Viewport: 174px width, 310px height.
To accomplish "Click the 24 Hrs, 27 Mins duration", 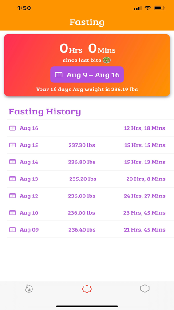I will [144, 196].
